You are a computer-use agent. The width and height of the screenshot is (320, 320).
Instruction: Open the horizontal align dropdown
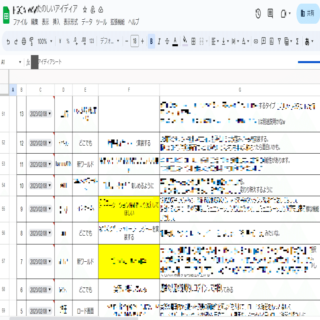(215, 41)
